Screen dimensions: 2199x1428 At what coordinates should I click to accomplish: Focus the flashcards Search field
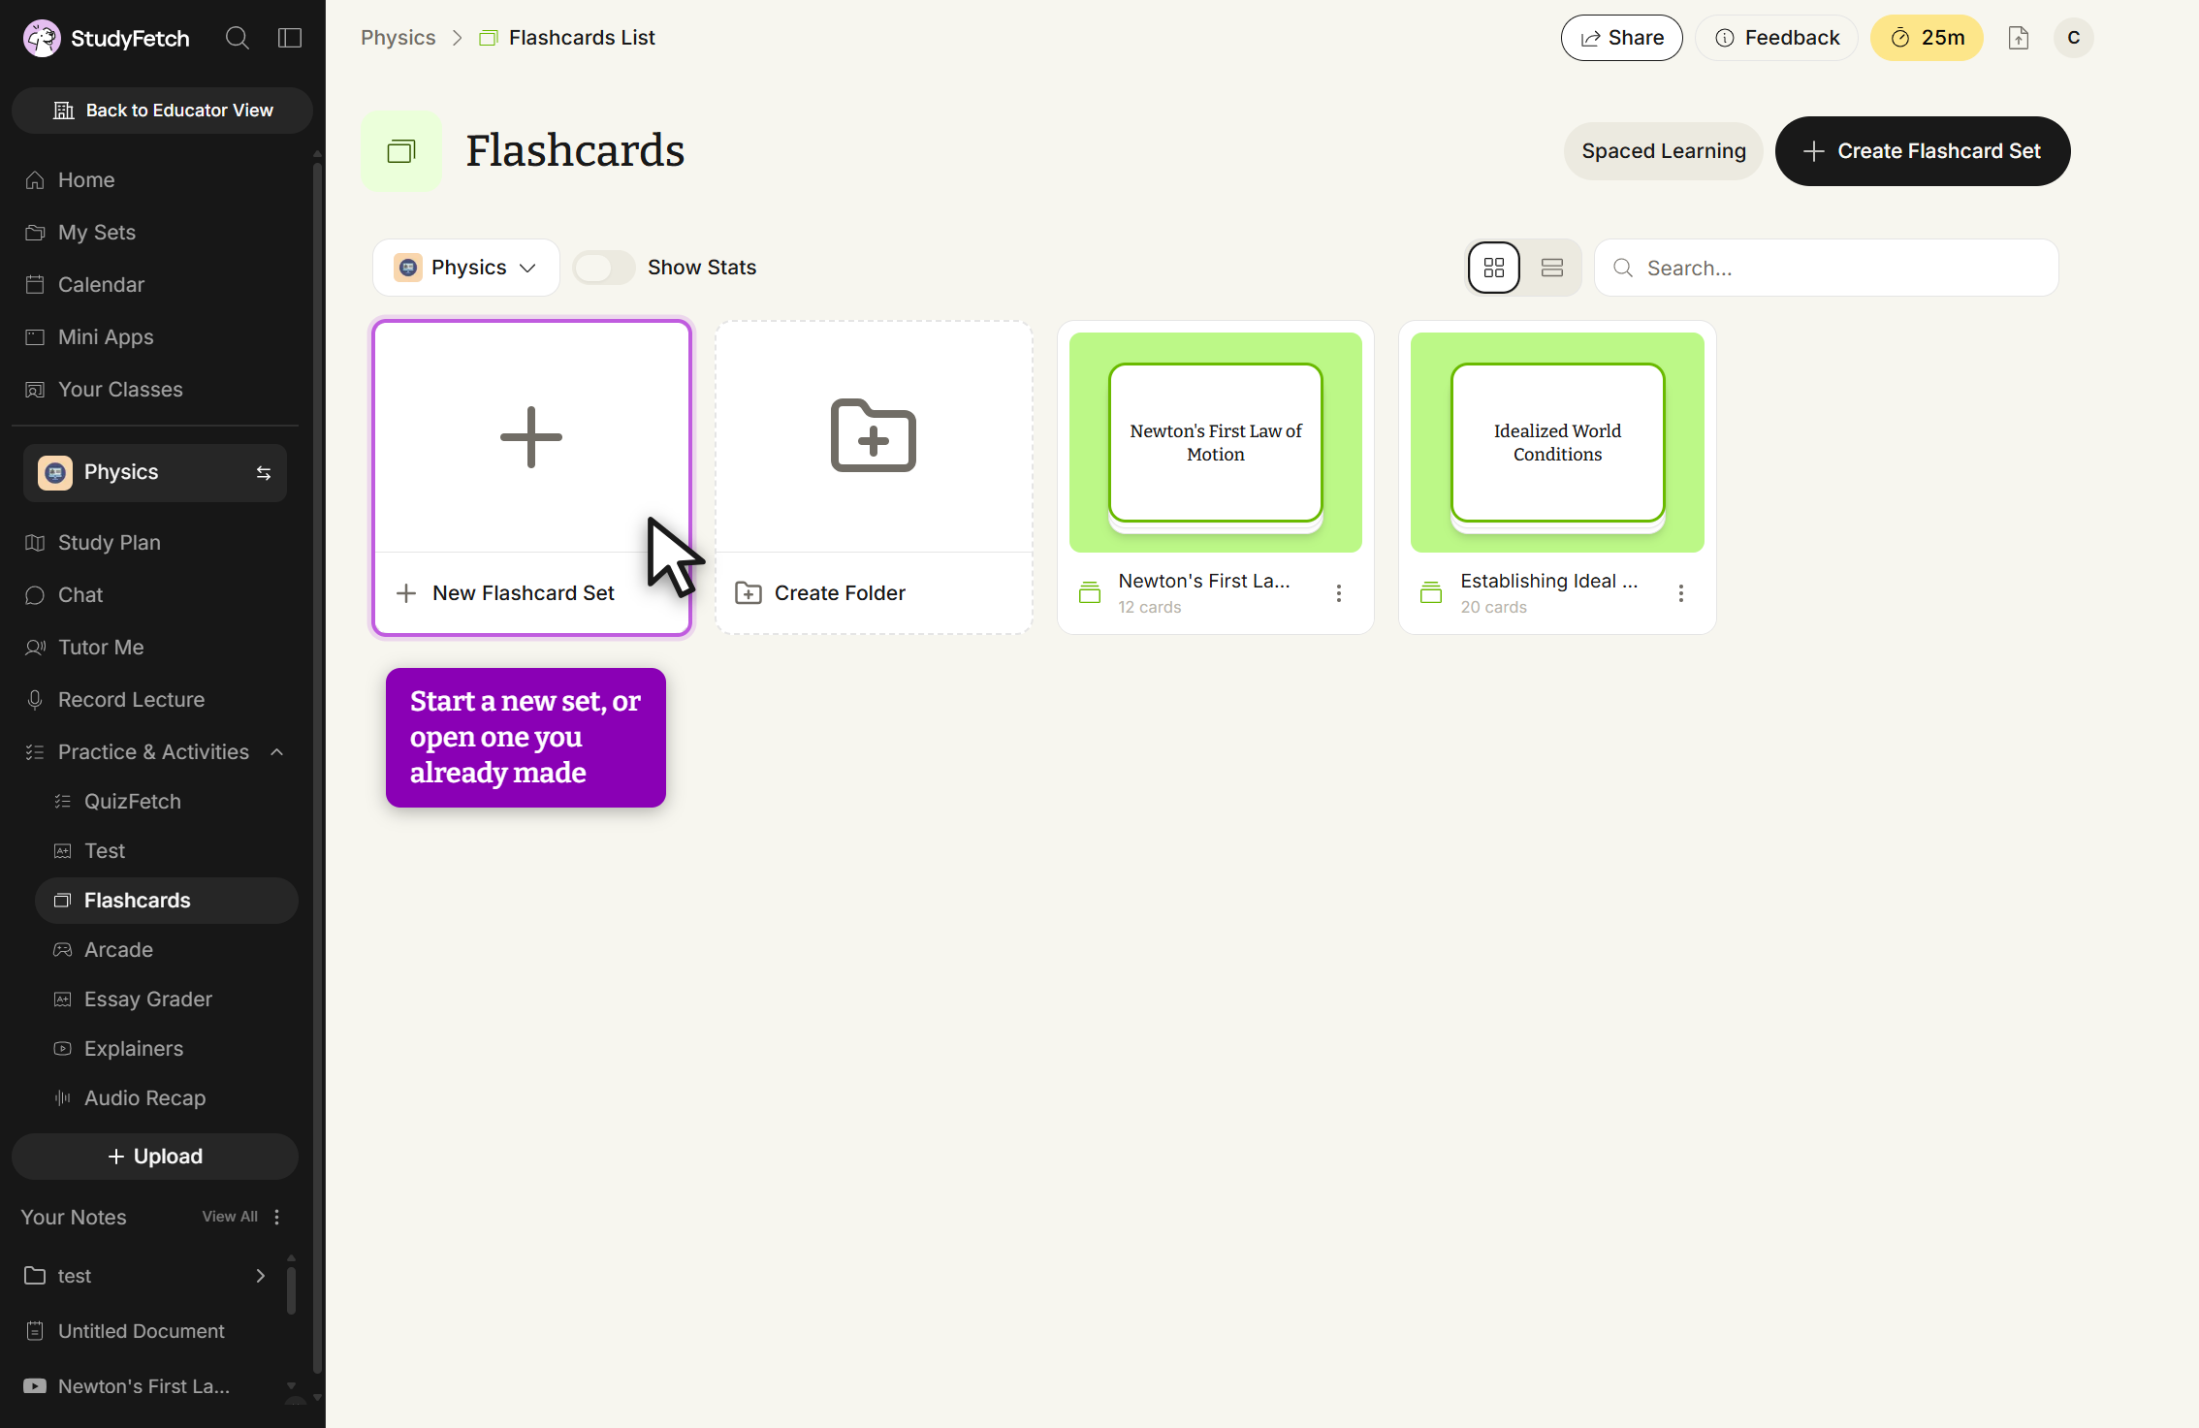click(x=1827, y=268)
